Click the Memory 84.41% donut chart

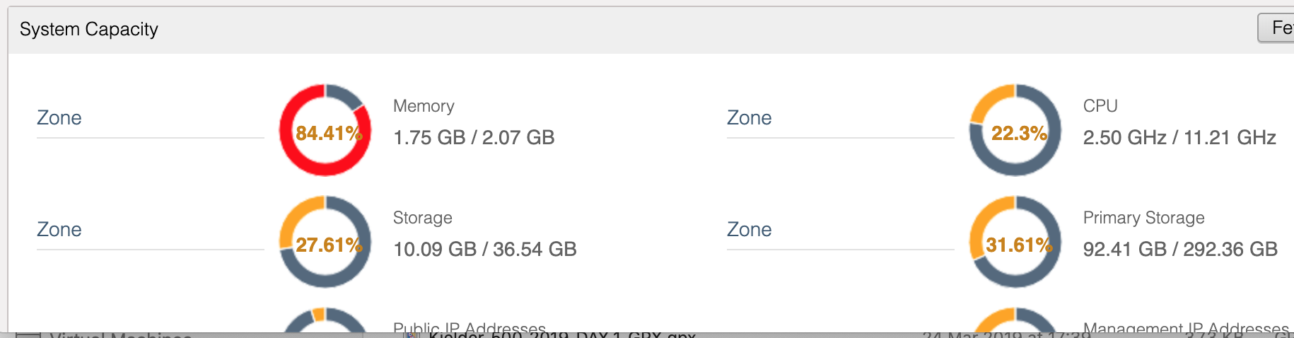click(x=325, y=130)
